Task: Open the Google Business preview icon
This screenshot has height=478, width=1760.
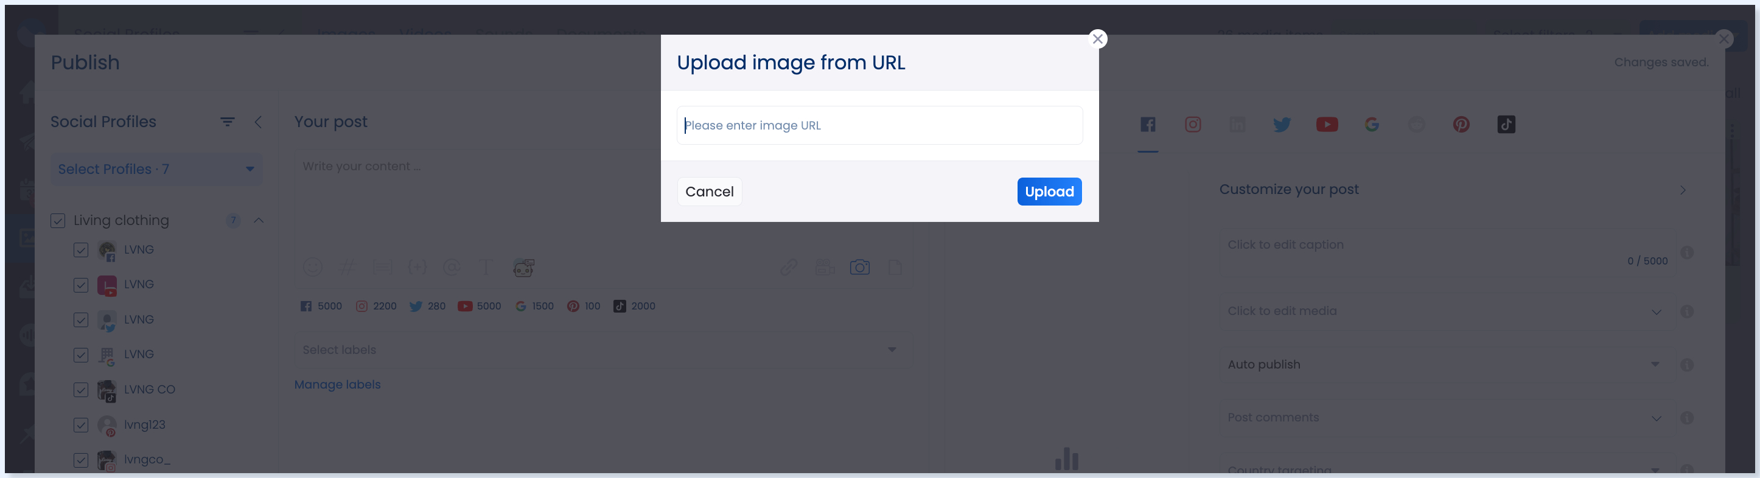Action: click(x=1371, y=124)
